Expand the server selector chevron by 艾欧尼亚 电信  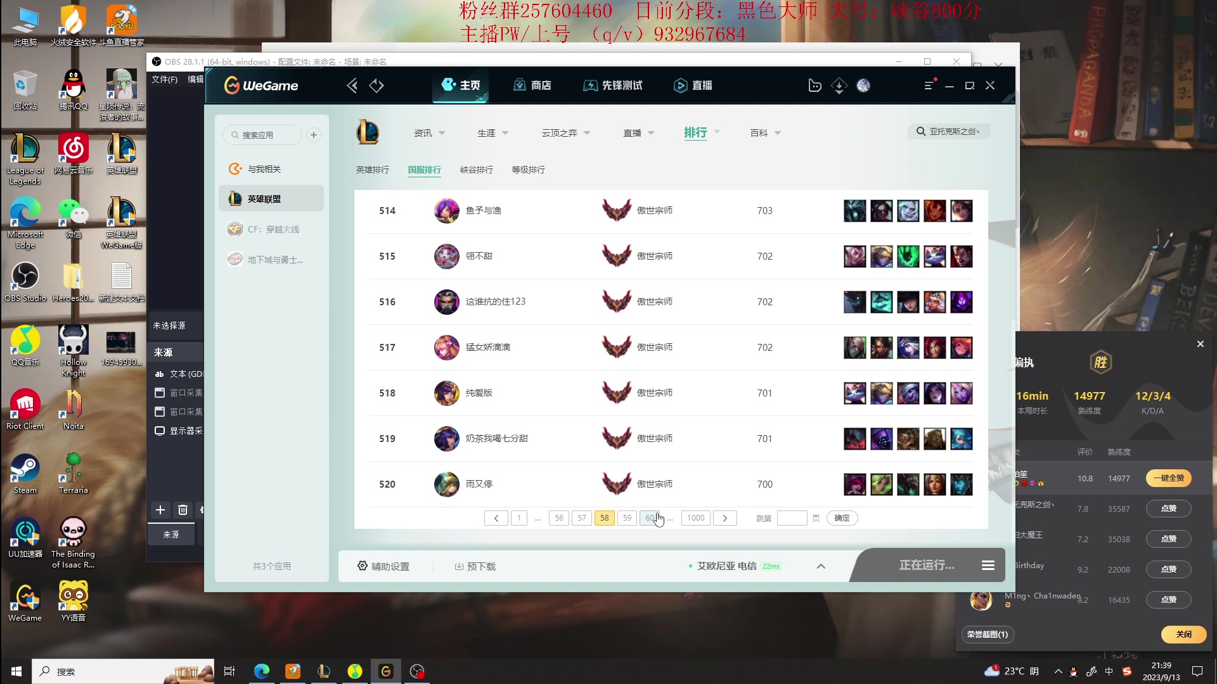821,566
